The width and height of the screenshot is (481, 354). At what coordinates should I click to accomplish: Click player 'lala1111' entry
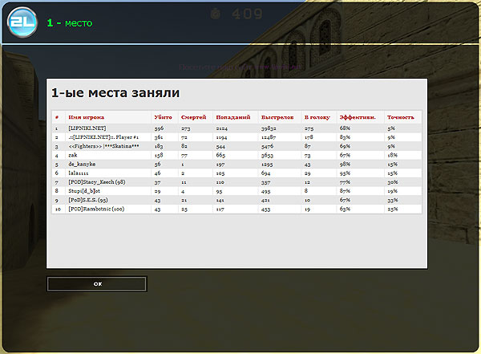(x=80, y=173)
